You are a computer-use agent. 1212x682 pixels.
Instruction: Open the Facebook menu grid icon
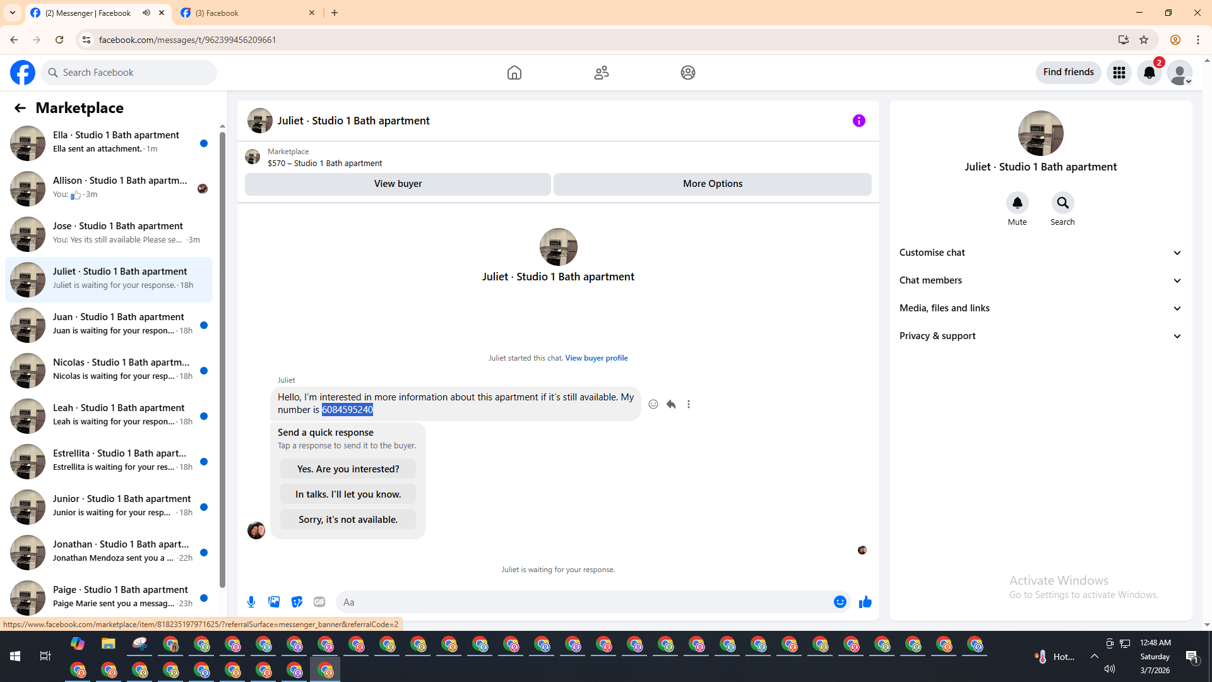tap(1119, 73)
